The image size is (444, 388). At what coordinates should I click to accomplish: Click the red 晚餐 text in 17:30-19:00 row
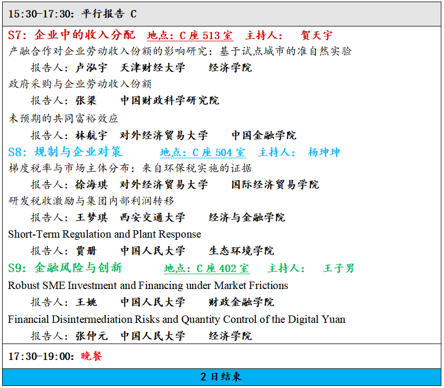pos(91,356)
